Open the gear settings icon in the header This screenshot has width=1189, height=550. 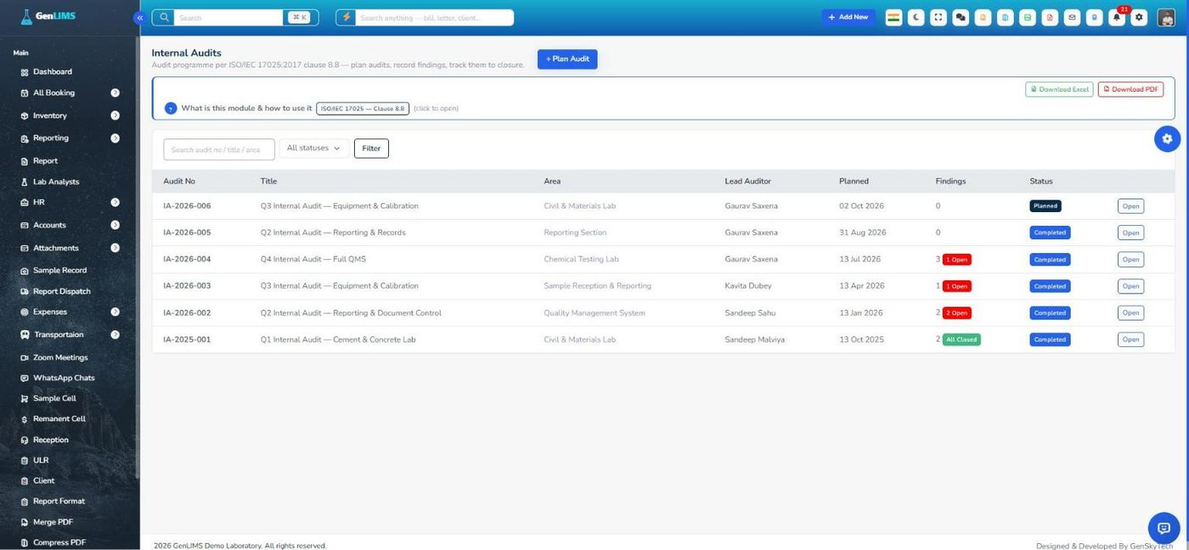(x=1139, y=17)
